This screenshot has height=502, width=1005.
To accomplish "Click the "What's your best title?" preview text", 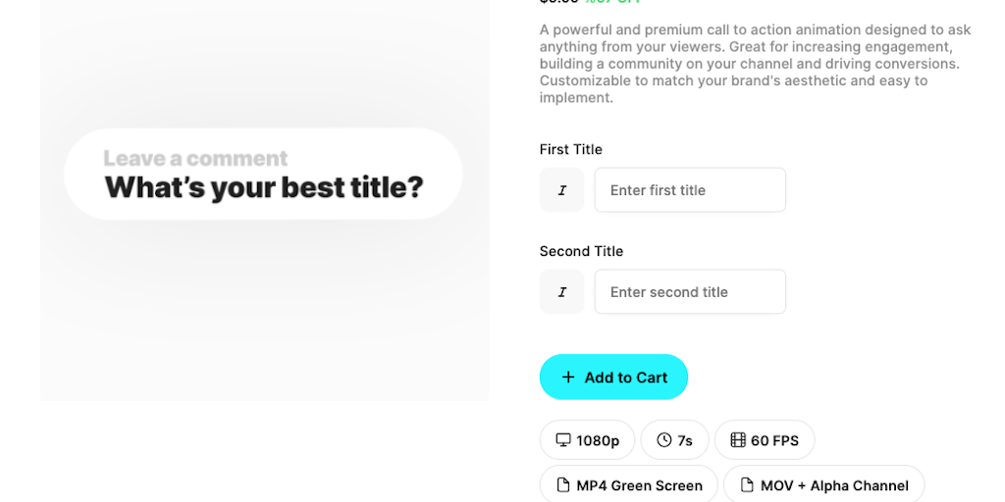I will (x=264, y=187).
